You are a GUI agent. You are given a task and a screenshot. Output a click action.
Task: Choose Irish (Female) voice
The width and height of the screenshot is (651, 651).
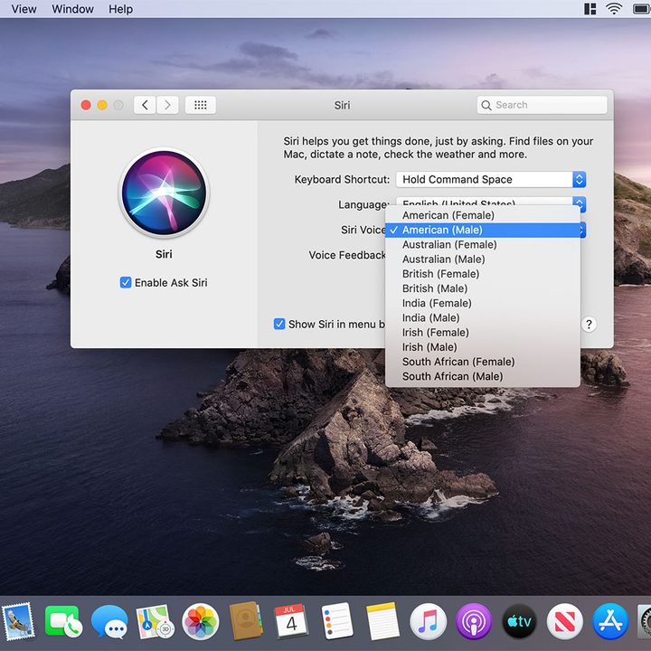pyautogui.click(x=483, y=333)
